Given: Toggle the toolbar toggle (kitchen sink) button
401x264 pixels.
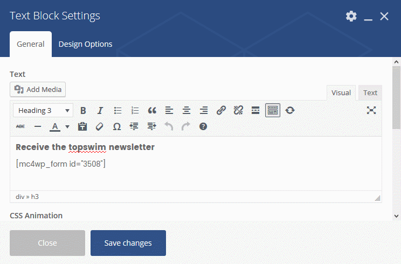Looking at the screenshot, I should (x=273, y=110).
